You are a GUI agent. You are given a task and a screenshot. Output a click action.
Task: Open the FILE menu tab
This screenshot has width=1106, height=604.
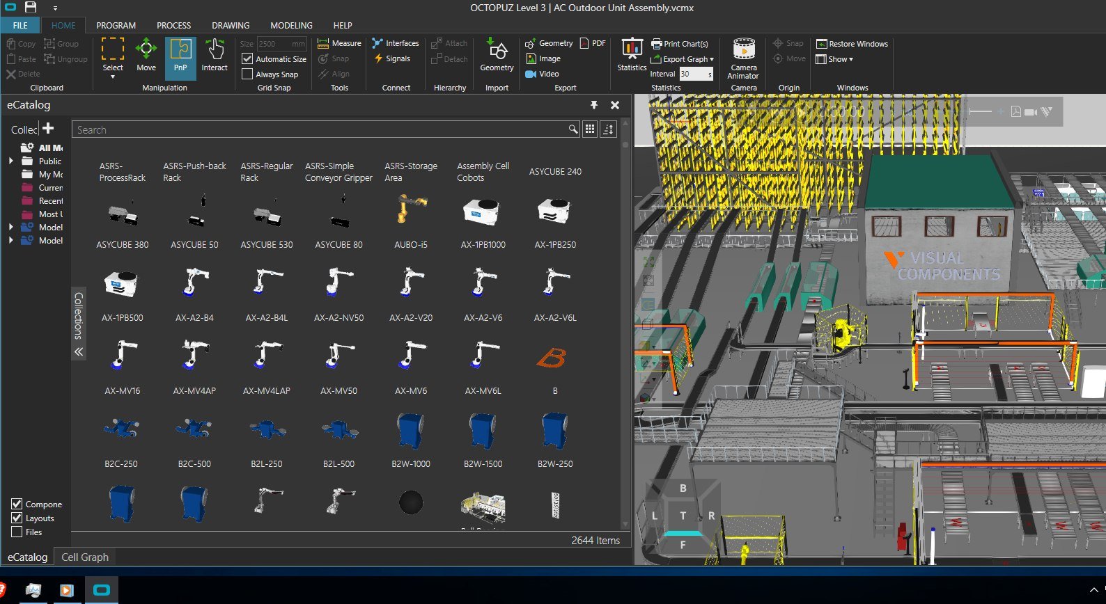click(x=20, y=25)
